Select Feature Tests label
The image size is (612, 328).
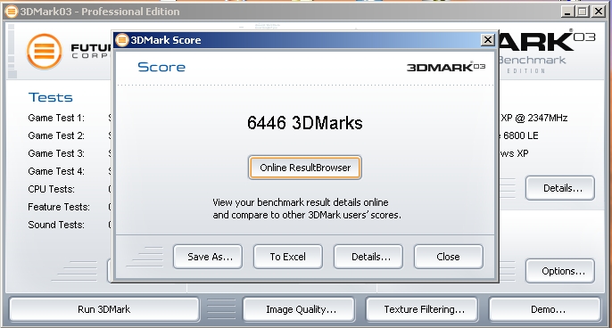click(x=59, y=207)
